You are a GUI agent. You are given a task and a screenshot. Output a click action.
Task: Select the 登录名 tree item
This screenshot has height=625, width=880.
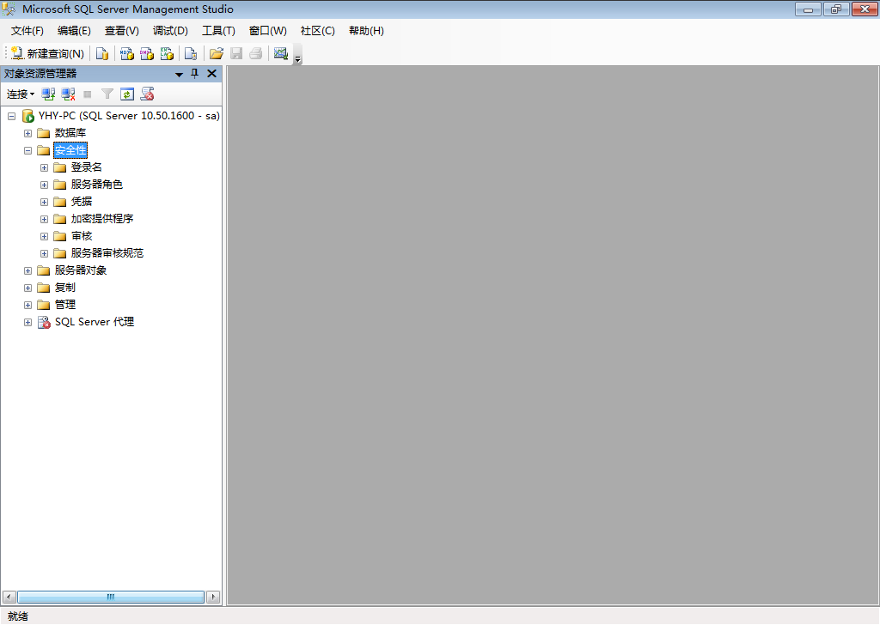click(87, 167)
